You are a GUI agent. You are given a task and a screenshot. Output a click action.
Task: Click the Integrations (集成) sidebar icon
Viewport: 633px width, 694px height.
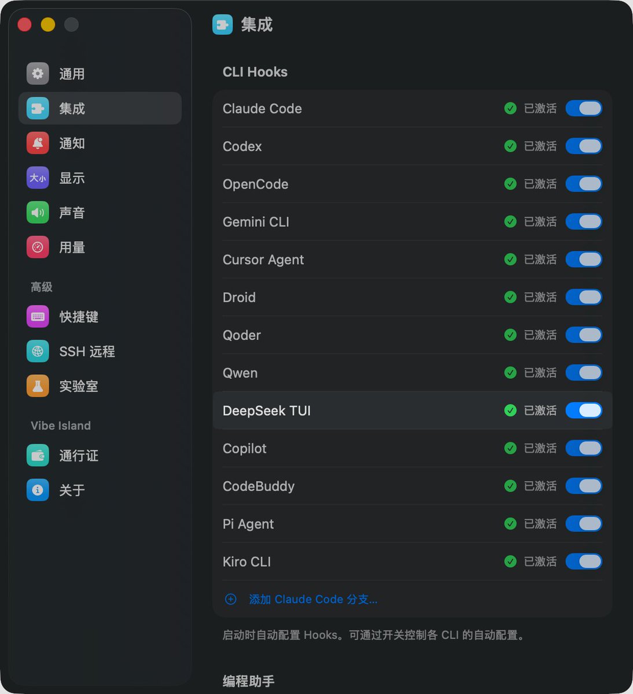[x=38, y=108]
